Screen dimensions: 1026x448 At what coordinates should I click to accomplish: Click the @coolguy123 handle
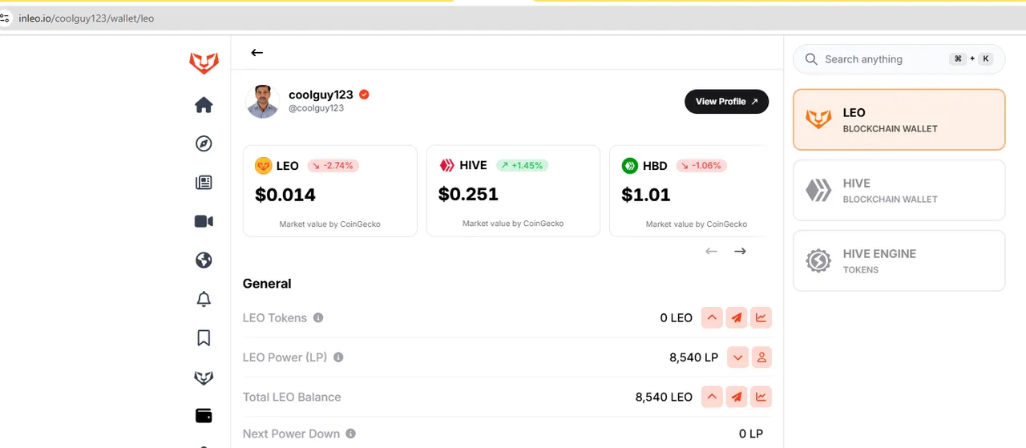click(x=316, y=108)
